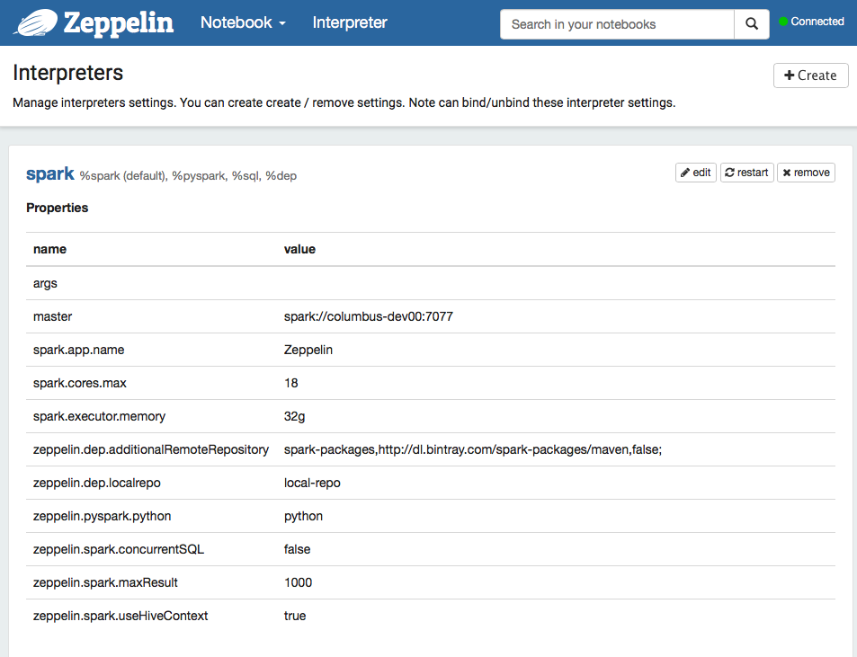
Task: Open the Notebook dropdown menu
Action: pyautogui.click(x=243, y=22)
